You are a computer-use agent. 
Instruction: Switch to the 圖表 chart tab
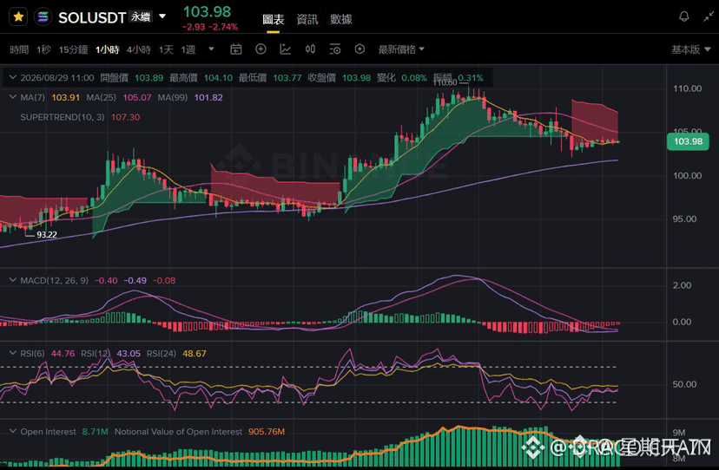click(x=274, y=19)
